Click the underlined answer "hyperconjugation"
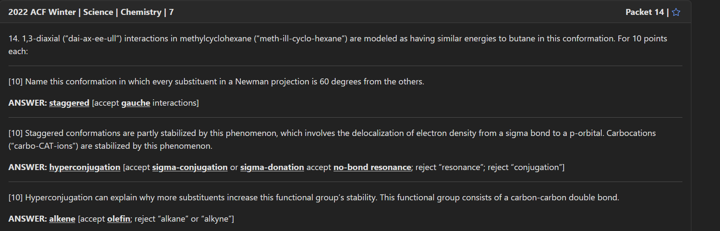The width and height of the screenshot is (720, 231). coord(85,167)
